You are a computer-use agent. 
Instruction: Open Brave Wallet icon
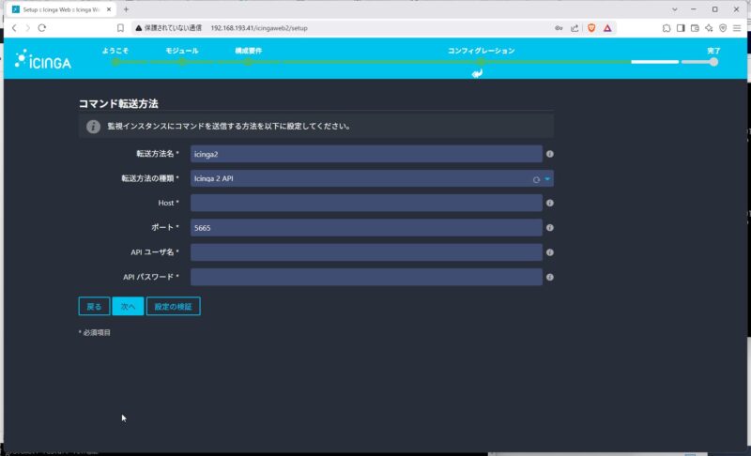point(695,28)
